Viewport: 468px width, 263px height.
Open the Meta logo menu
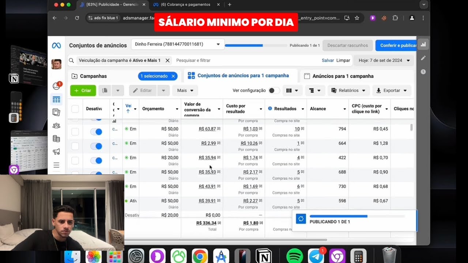[56, 46]
